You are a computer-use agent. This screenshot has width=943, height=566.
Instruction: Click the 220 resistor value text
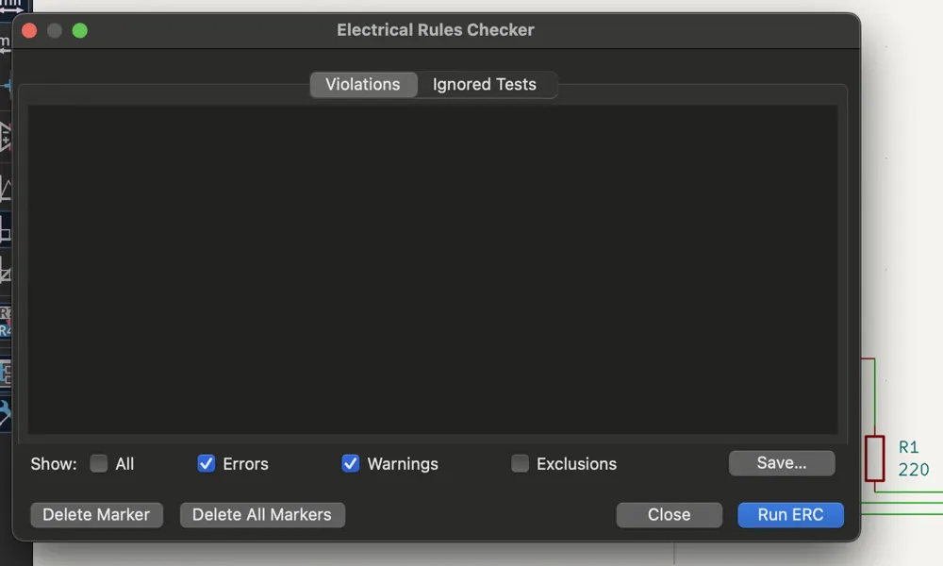(914, 470)
